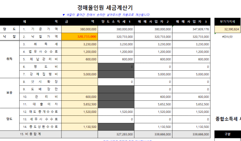Select the 매도중개수수료 cell 1,520,000
The width and height of the screenshot is (241, 141).
coord(79,112)
